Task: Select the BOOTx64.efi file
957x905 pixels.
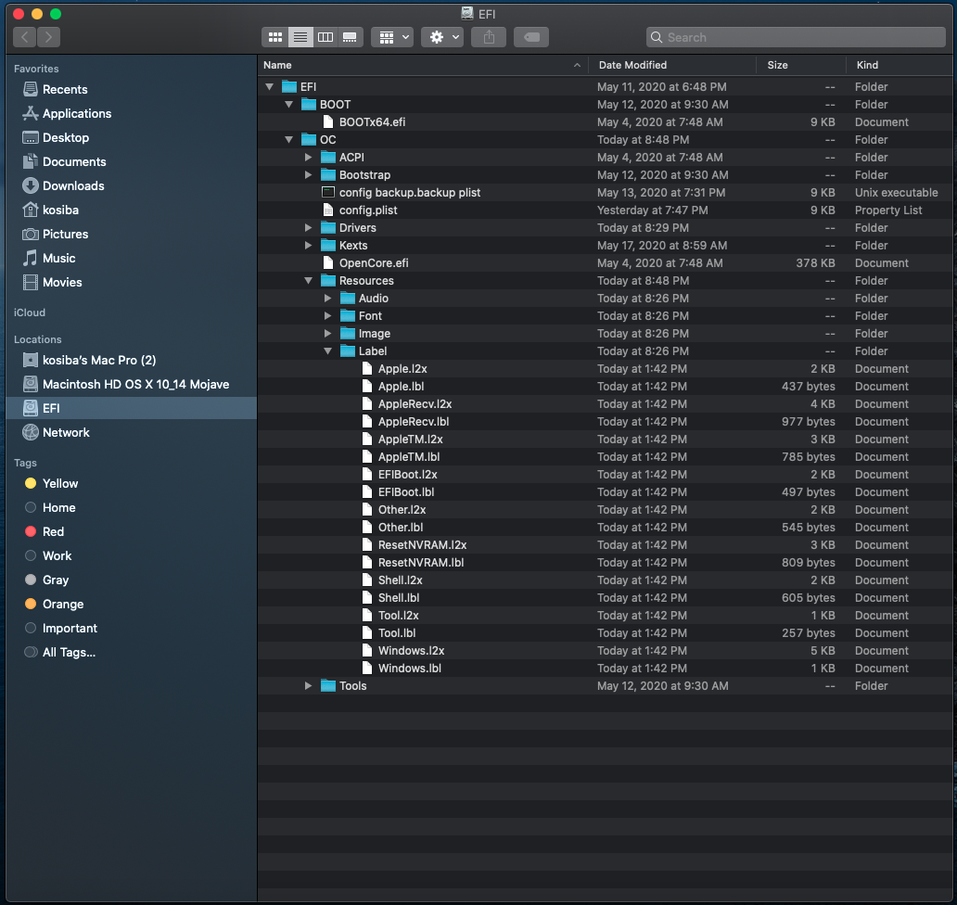Action: pos(606,122)
